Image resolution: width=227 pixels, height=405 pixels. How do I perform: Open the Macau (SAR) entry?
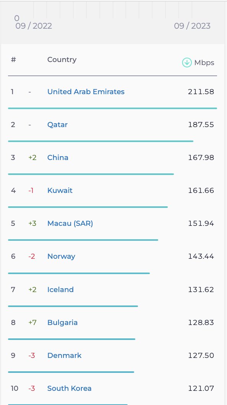click(x=70, y=224)
